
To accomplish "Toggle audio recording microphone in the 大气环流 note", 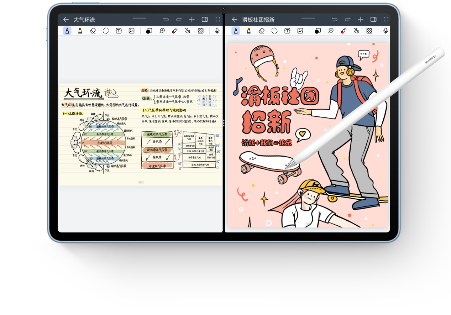I will (217, 31).
